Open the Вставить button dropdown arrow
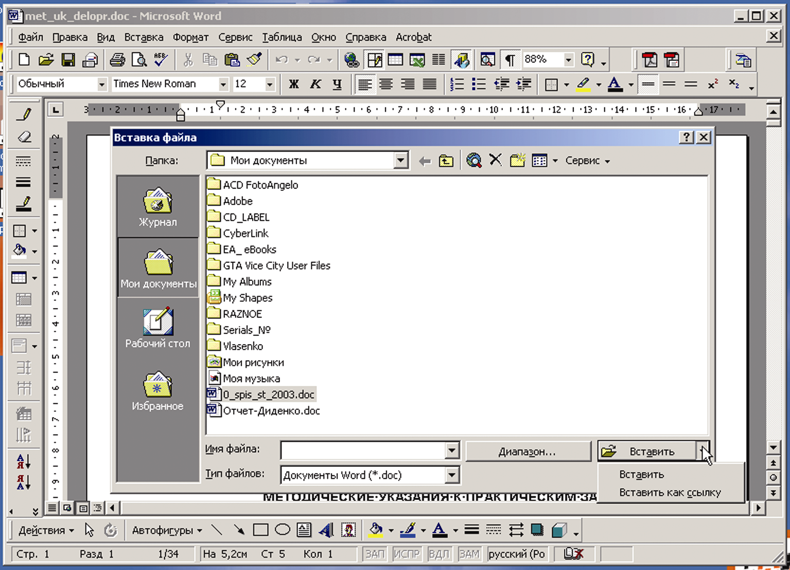The width and height of the screenshot is (790, 570). (x=704, y=451)
